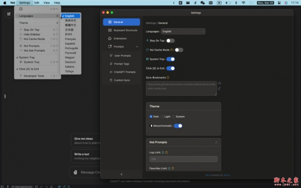Image resolution: width=301 pixels, height=188 pixels.
Task: Open the Settings menu in menu bar
Action: [x=25, y=2]
